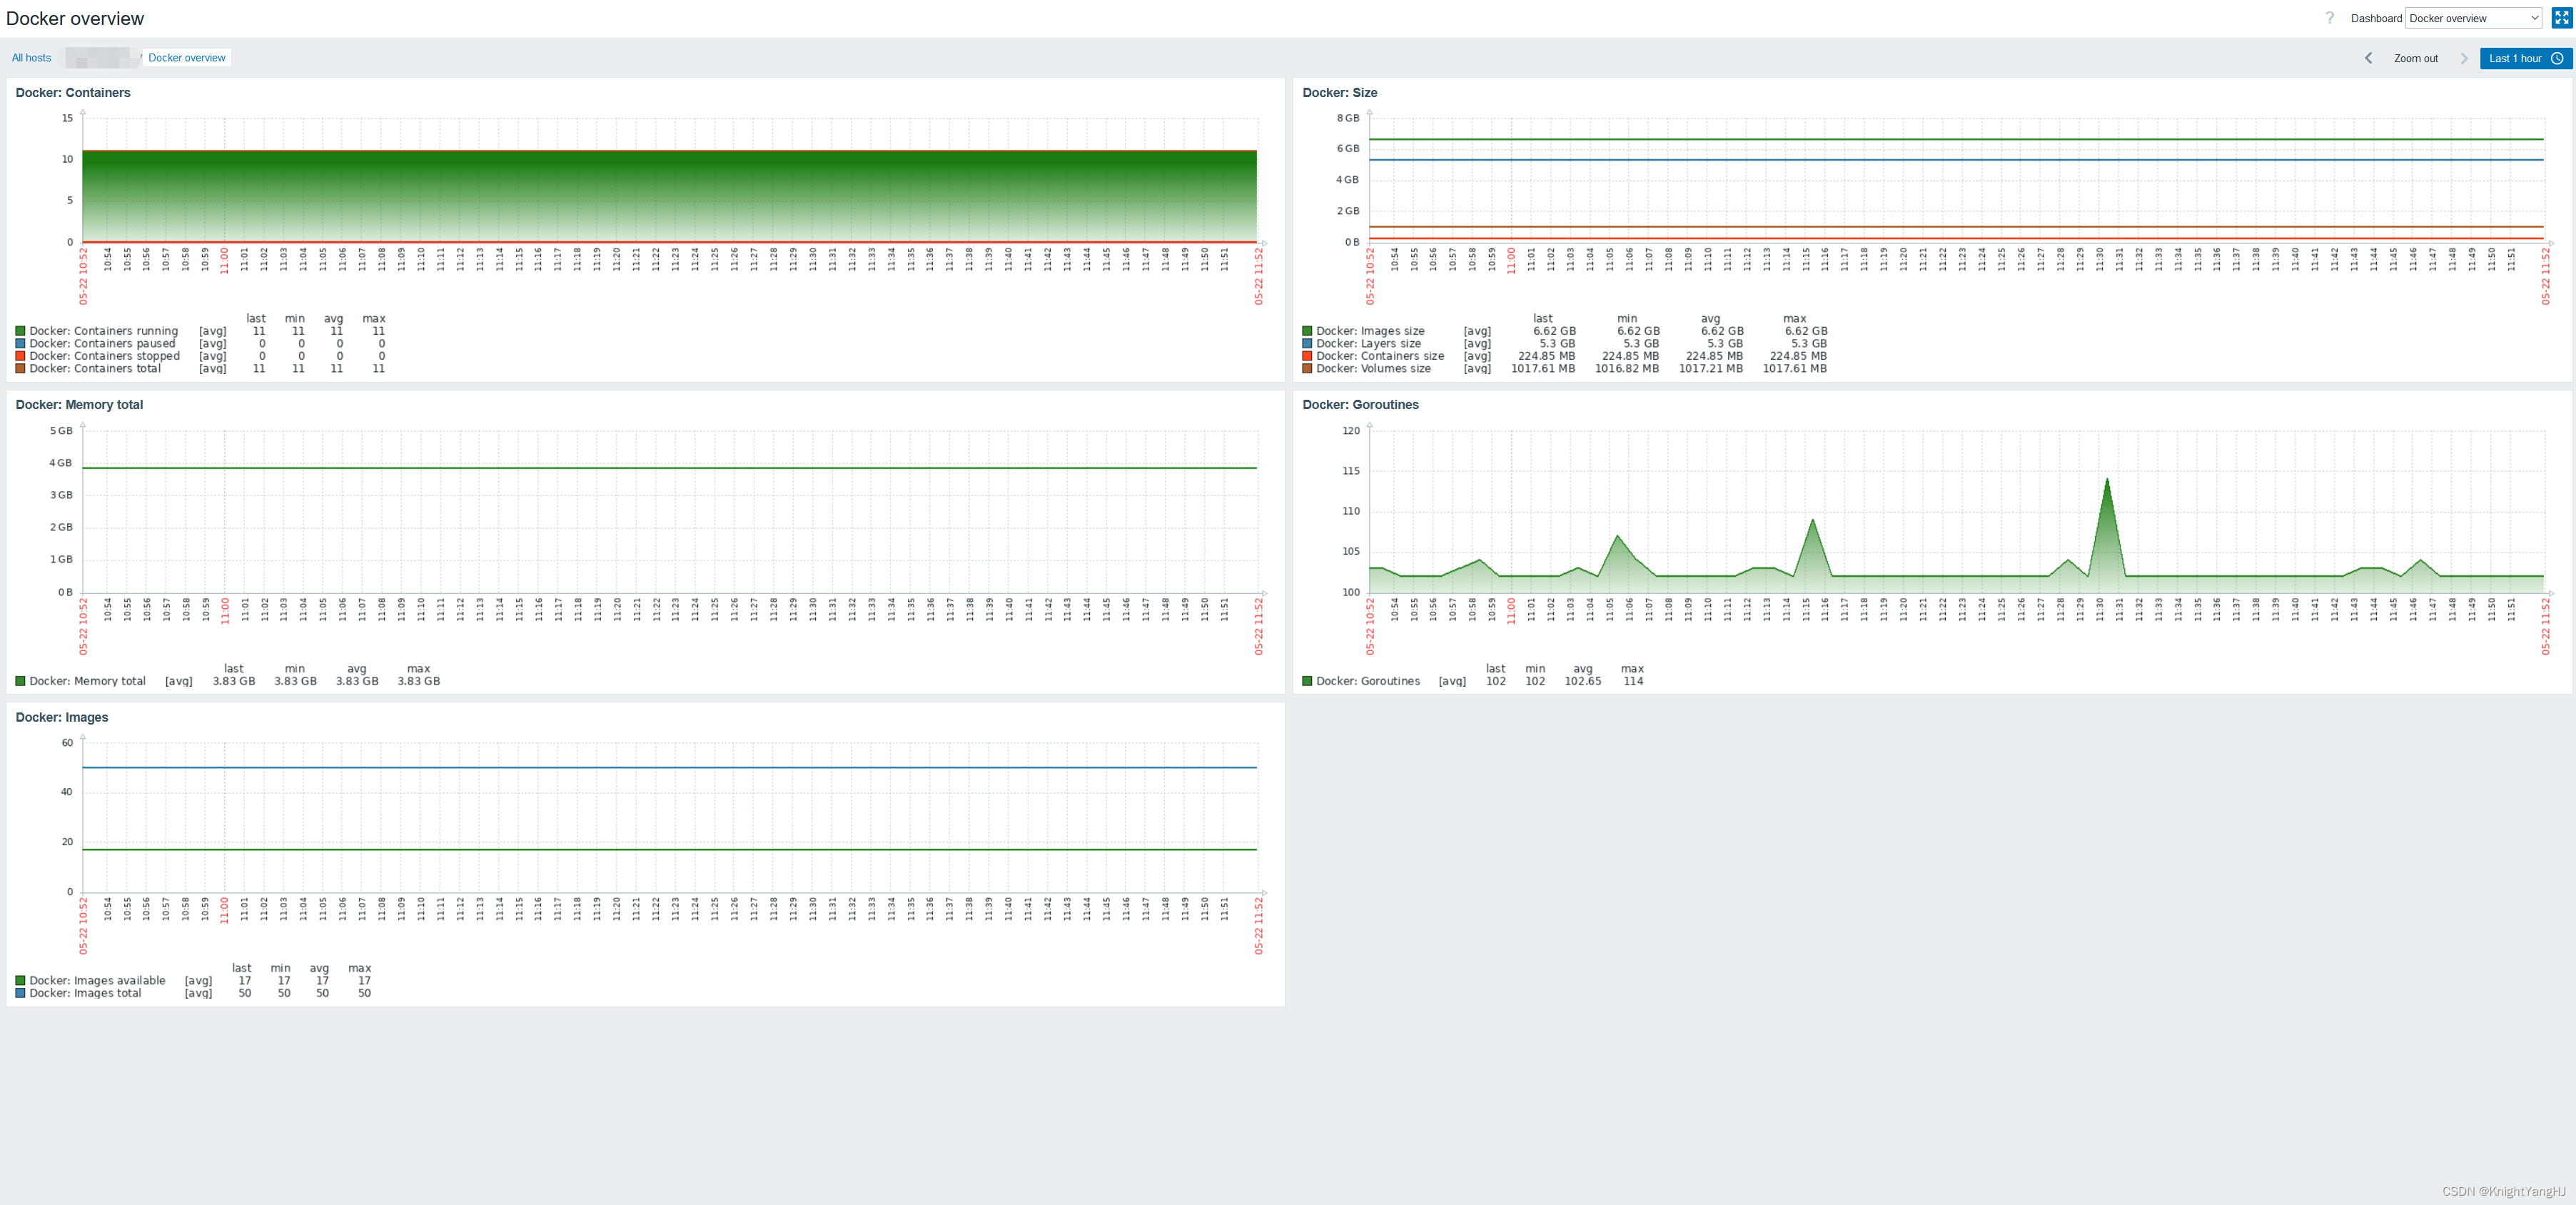This screenshot has width=2576, height=1205.
Task: Click 'Docker: Containers running' legend label
Action: coord(104,331)
